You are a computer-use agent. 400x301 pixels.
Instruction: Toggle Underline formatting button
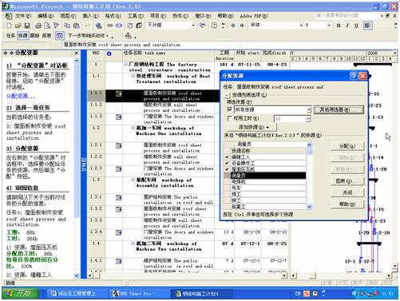[356, 26]
